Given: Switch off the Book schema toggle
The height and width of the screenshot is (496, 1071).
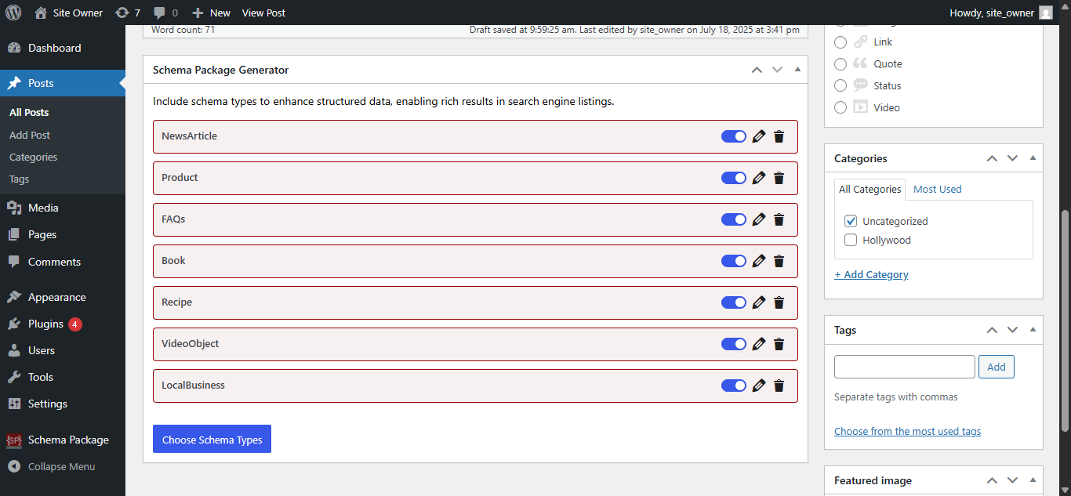Looking at the screenshot, I should [734, 261].
